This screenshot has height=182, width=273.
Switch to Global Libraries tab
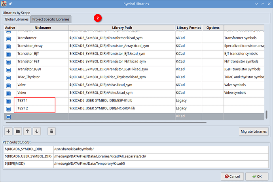tap(17, 19)
